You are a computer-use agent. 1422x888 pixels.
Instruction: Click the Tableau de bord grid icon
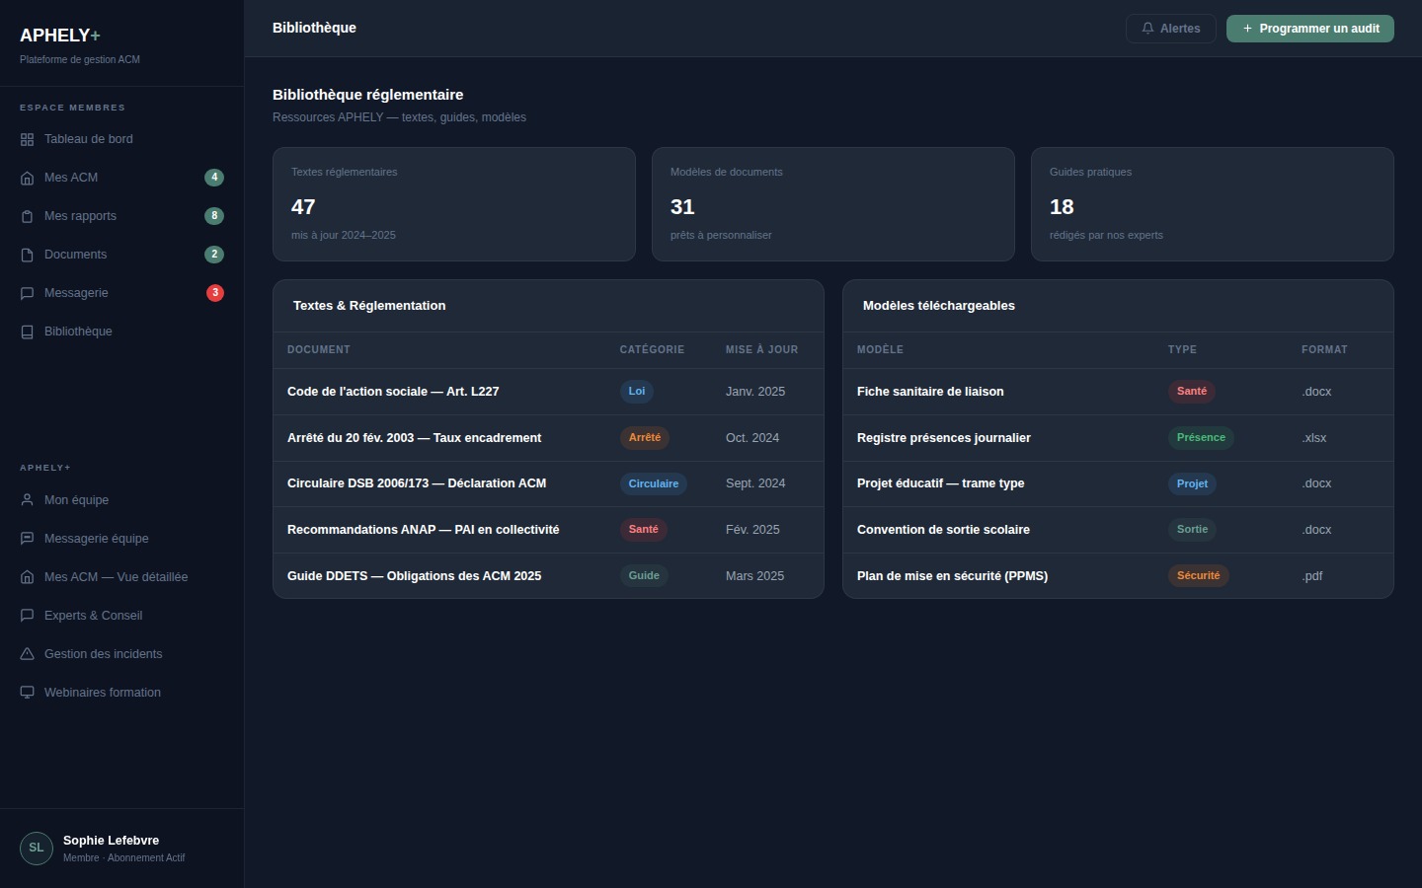click(27, 140)
